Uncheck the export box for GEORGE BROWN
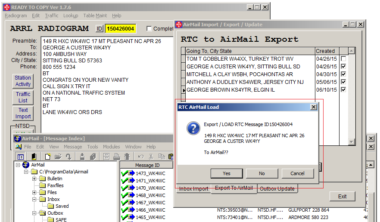This screenshot has width=380, height=222. pyautogui.click(x=343, y=90)
